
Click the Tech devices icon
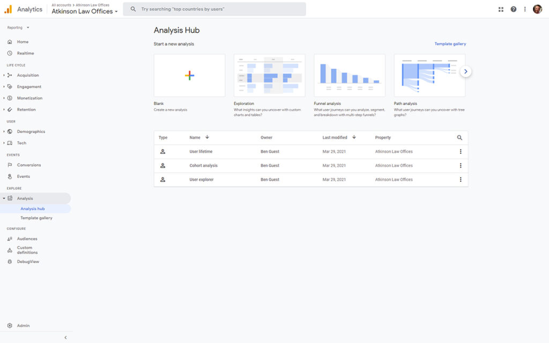pos(10,143)
